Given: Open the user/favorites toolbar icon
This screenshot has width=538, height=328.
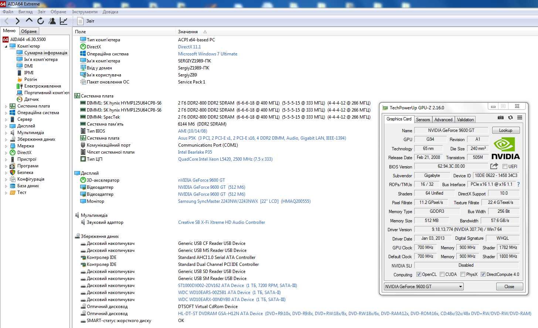Looking at the screenshot, I should pos(52,21).
